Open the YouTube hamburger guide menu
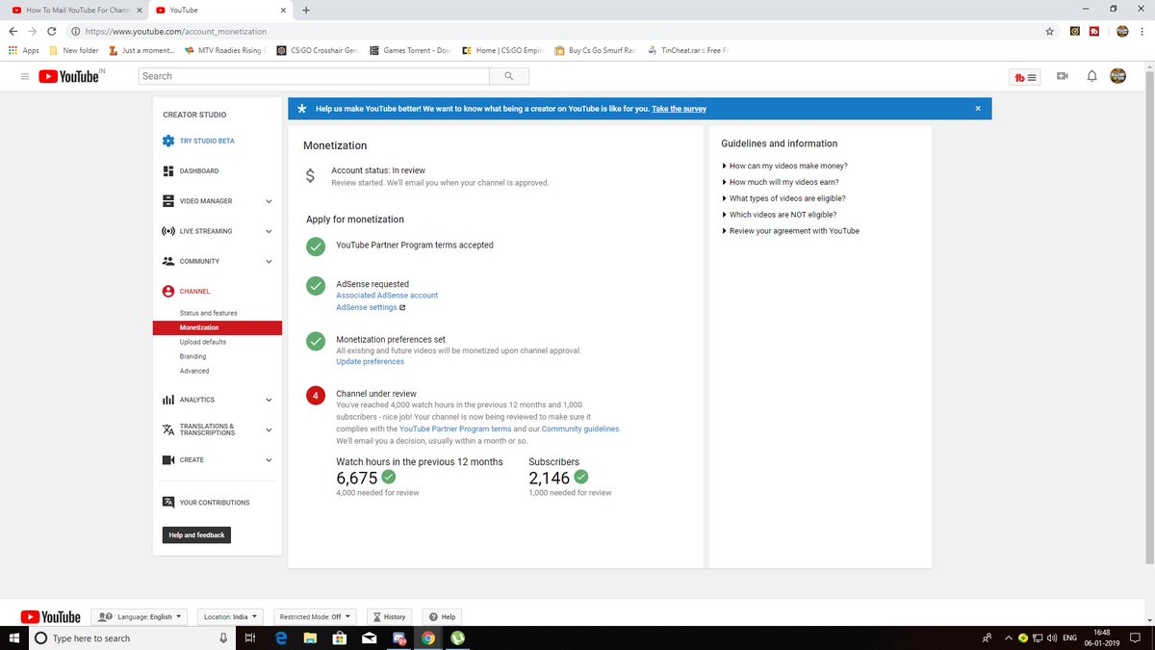 click(x=24, y=76)
